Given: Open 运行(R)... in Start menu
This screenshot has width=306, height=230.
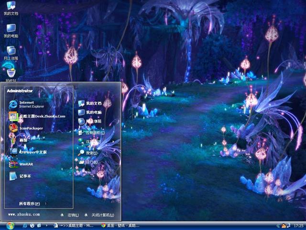Looking at the screenshot, I should point(90,162).
